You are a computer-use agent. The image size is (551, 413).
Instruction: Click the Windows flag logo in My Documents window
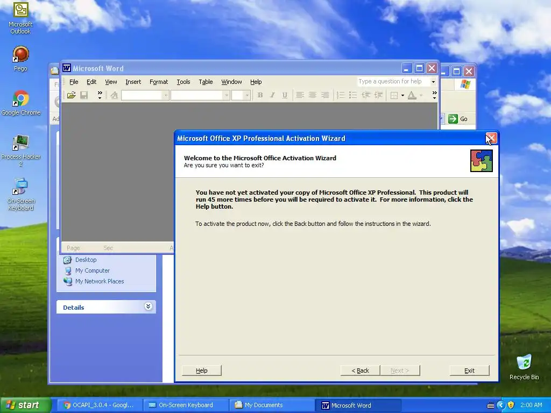(465, 84)
